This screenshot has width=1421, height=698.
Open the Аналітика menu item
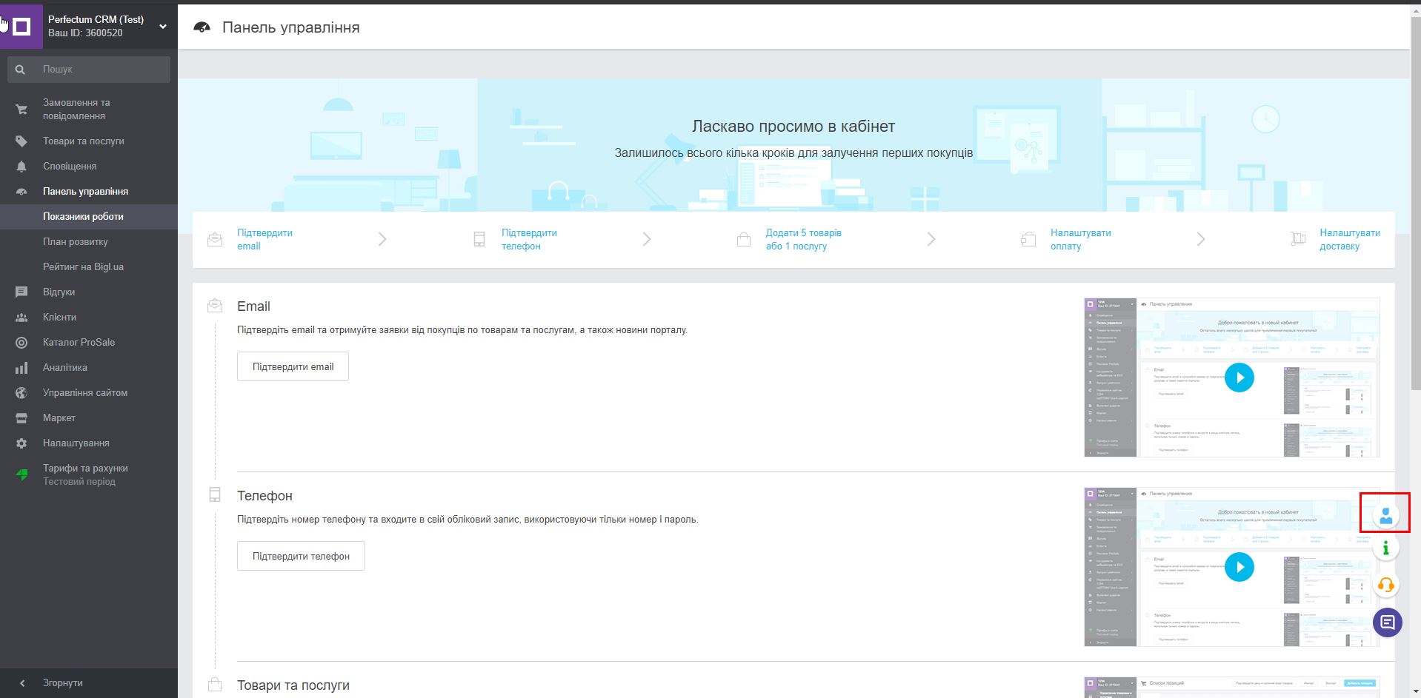pos(65,368)
